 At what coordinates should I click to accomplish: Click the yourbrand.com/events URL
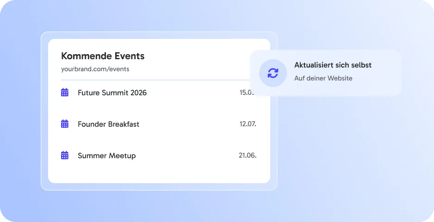click(x=95, y=69)
